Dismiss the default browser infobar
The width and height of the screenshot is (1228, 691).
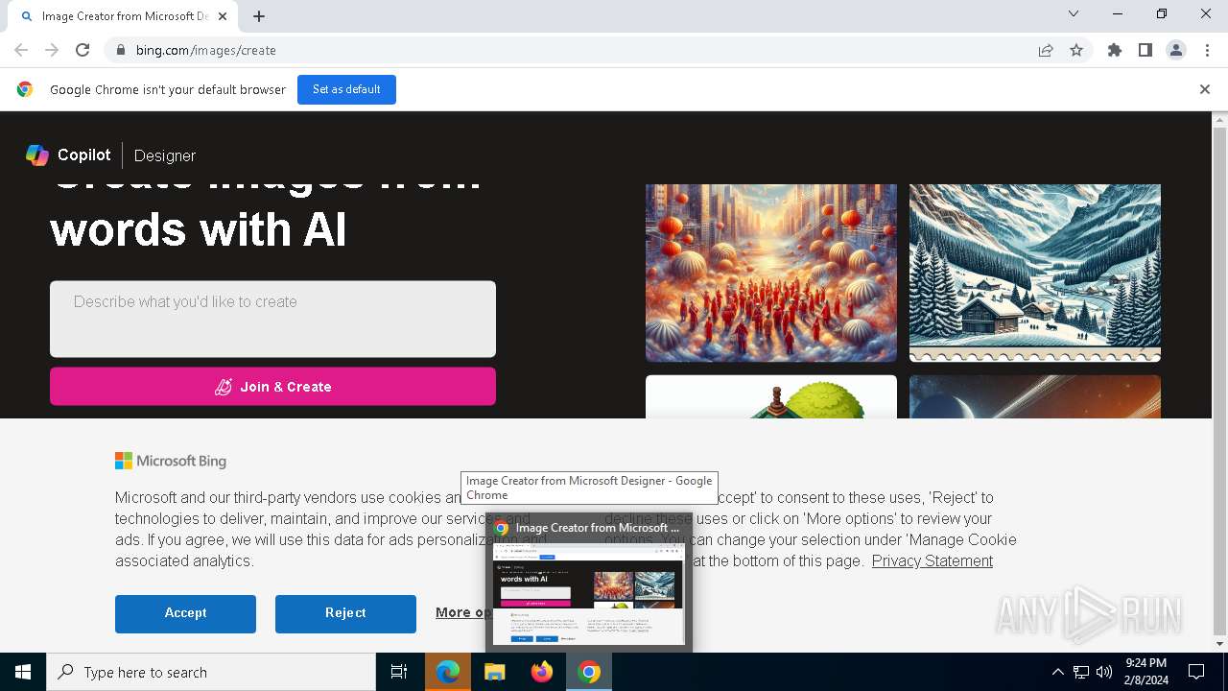point(1205,89)
